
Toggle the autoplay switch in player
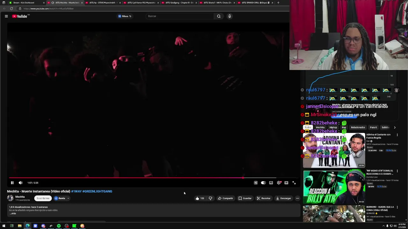(263, 183)
